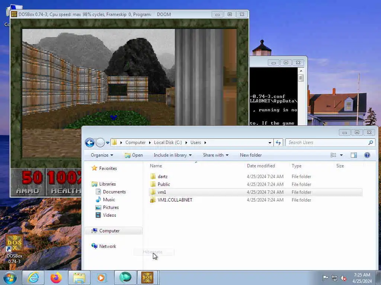Screen dimensions: 381x285
Task: Click the scroll up arrow in console window
Action: 301,71
